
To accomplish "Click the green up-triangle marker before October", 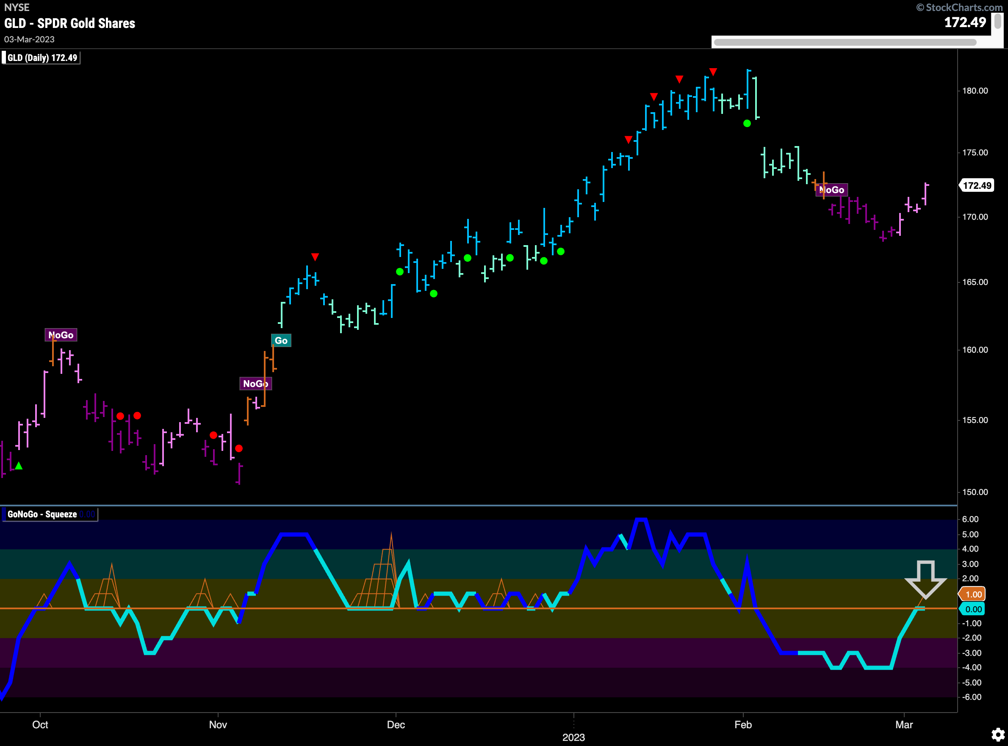I will 19,466.
